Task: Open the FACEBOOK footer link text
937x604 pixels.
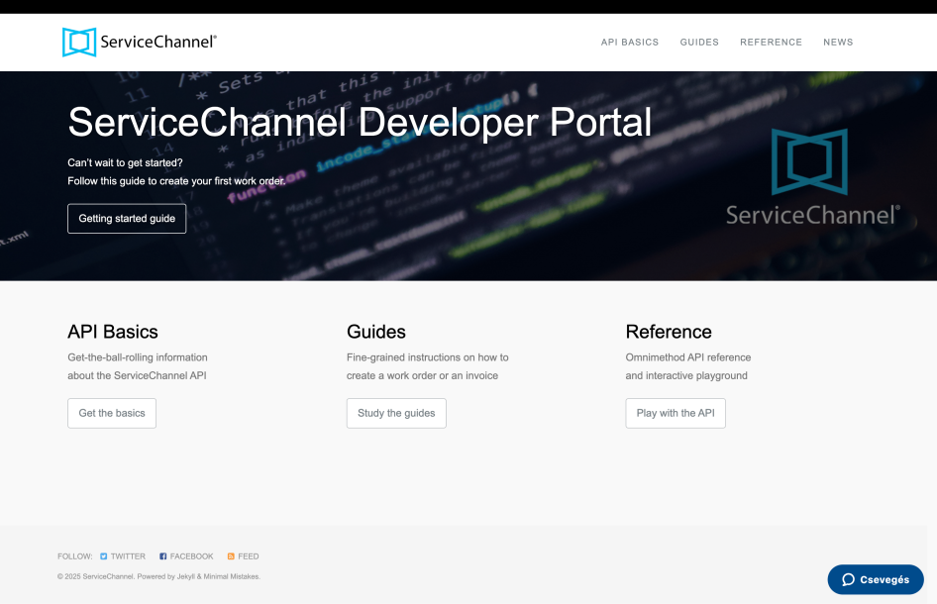Action: coord(191,556)
